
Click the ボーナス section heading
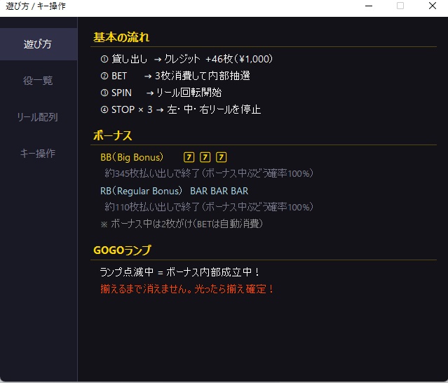coord(113,135)
